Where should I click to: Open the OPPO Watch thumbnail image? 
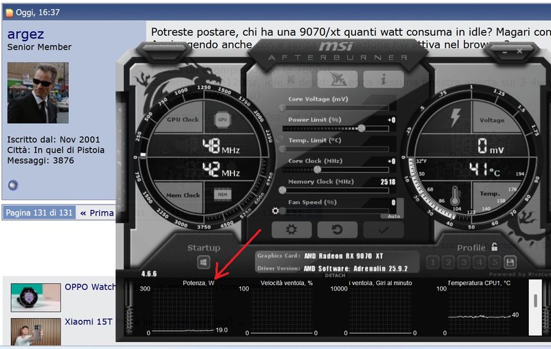(x=36, y=297)
